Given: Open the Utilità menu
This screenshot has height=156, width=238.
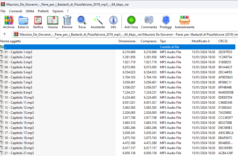Looking at the screenshot, I should coord(30,11).
